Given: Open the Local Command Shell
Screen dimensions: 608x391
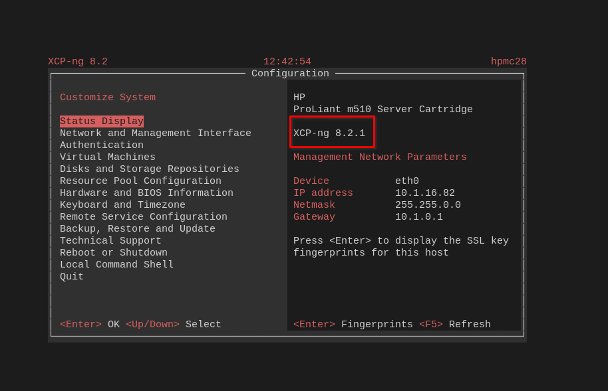Looking at the screenshot, I should 116,265.
